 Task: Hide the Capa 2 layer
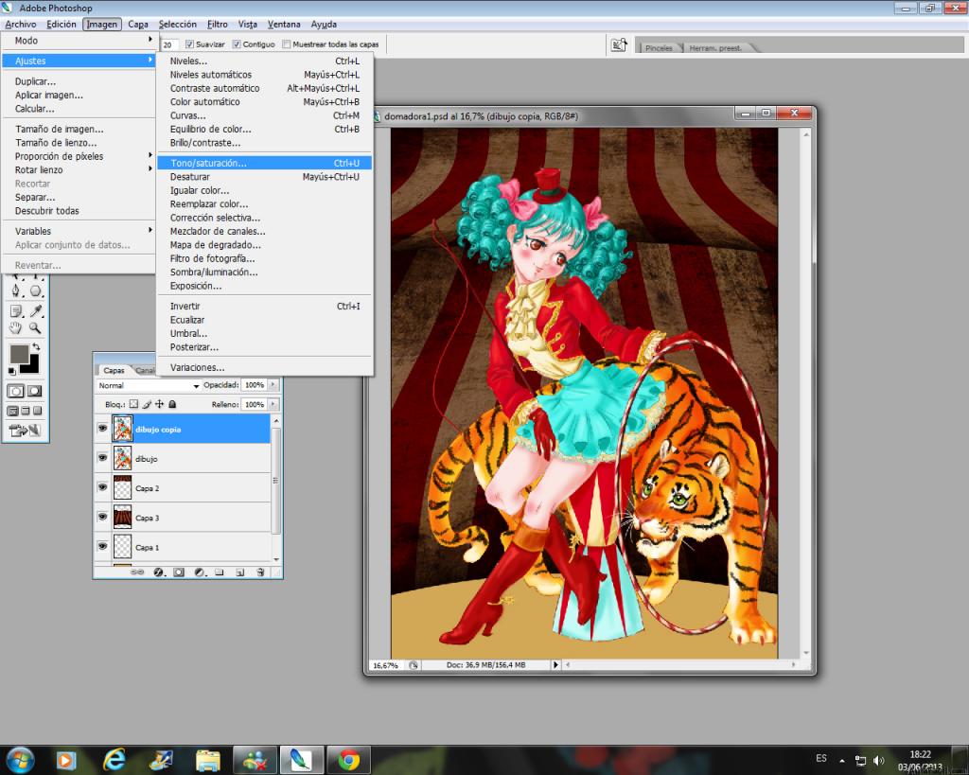[102, 487]
